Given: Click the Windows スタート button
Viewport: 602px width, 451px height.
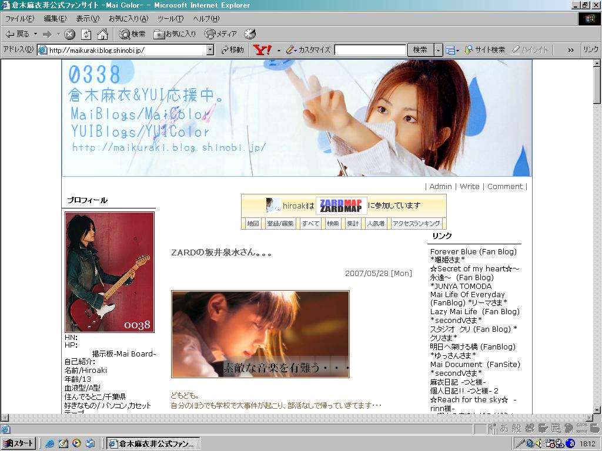Looking at the screenshot, I should click(19, 443).
